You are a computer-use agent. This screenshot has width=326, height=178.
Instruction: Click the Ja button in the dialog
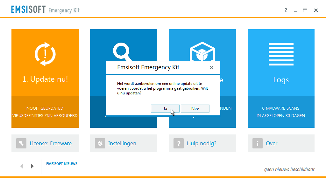165,108
